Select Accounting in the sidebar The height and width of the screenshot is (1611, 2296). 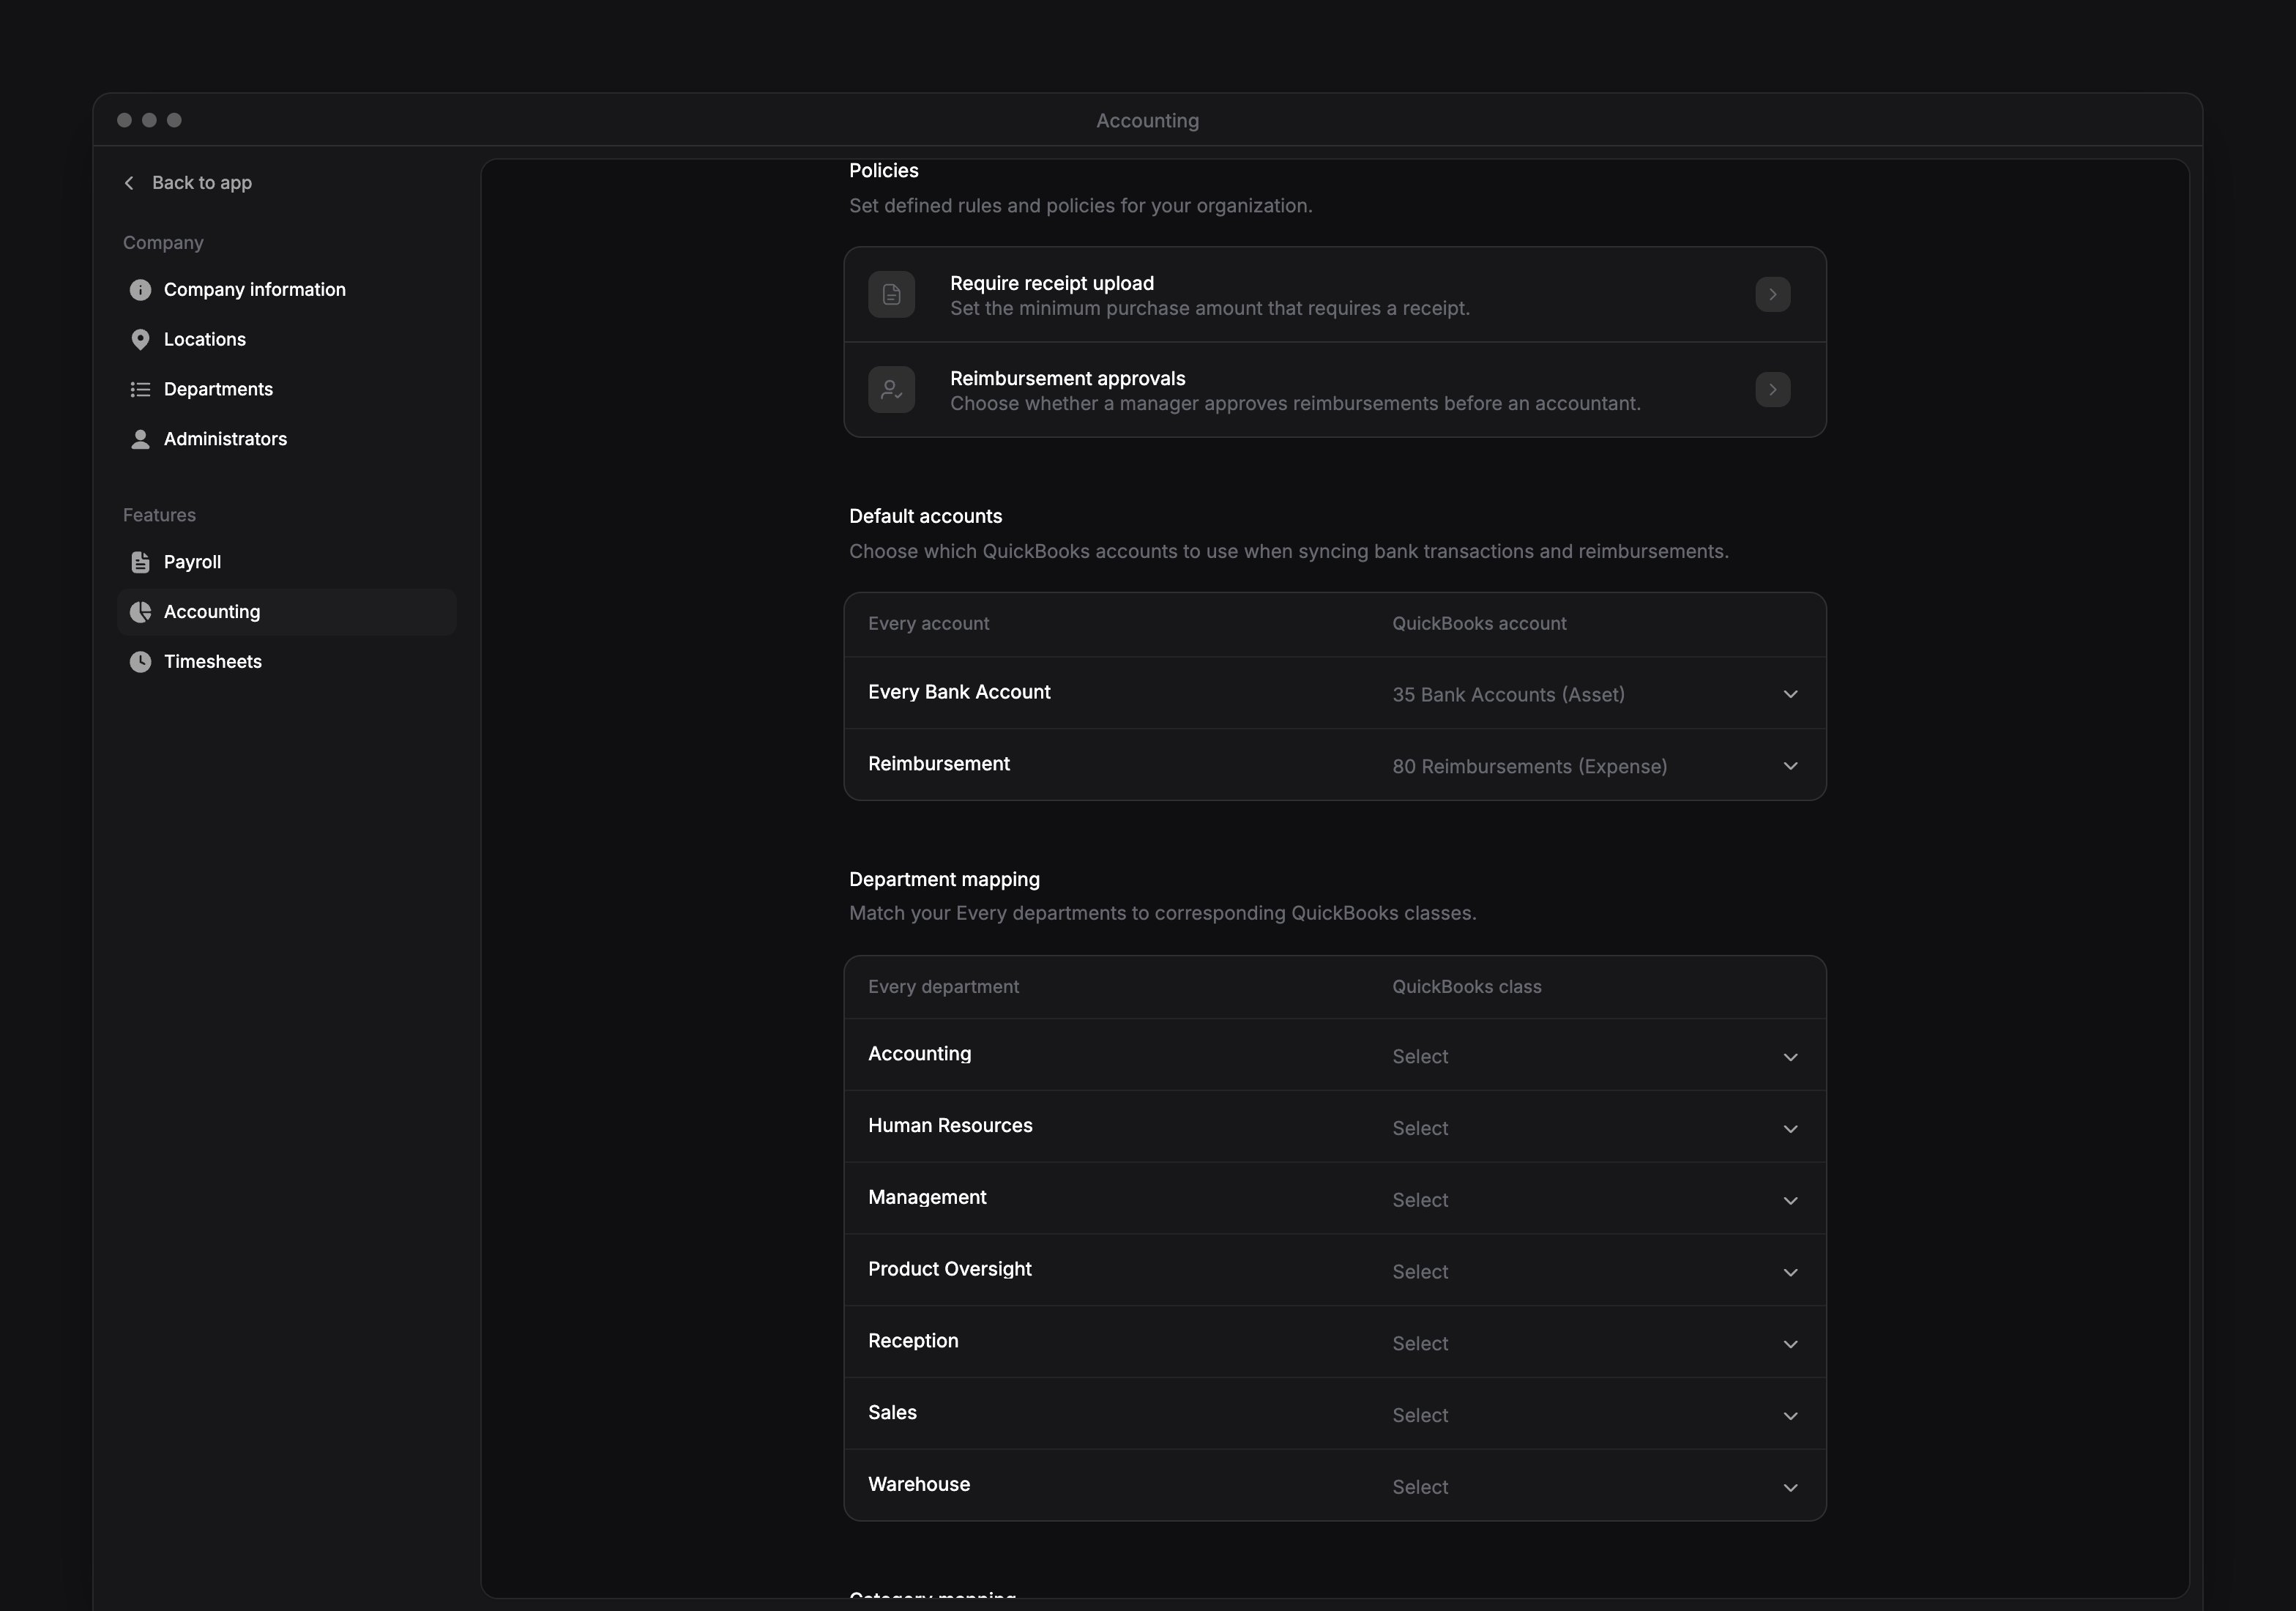287,612
